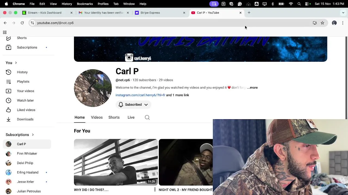Click the install app icon in address bar

(315, 23)
